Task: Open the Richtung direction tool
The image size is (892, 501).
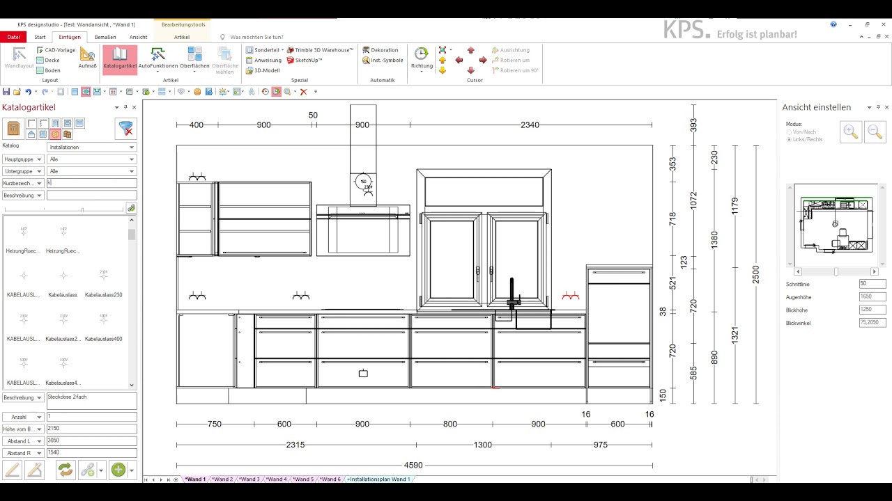Action: 422,59
